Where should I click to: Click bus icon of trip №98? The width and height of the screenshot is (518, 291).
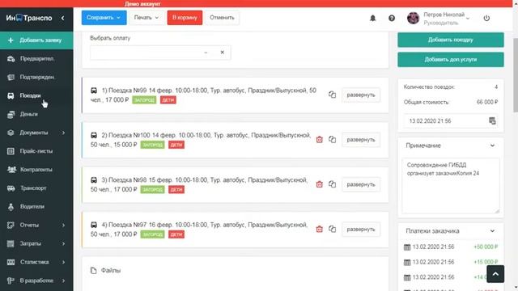click(94, 180)
